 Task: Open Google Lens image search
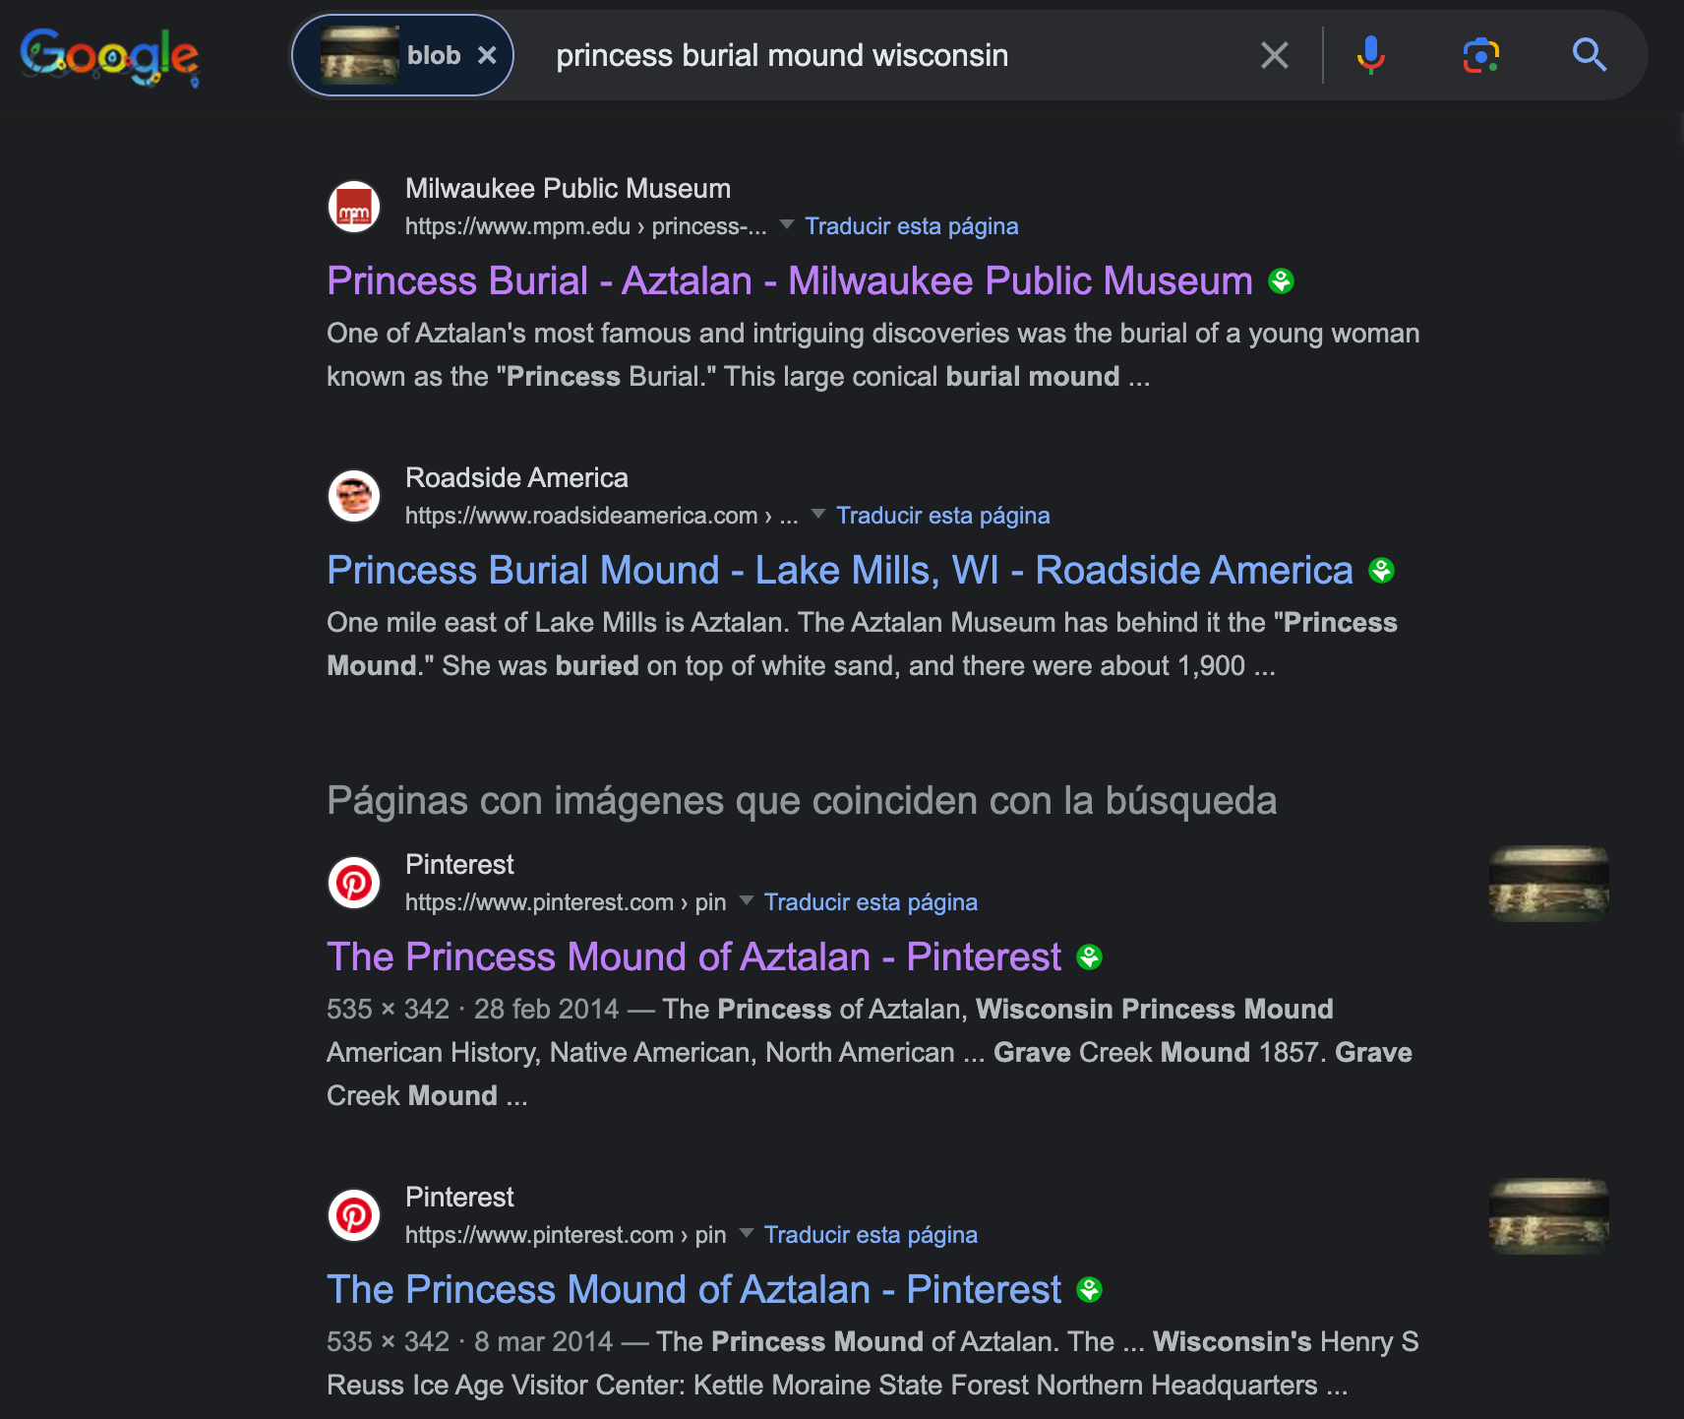point(1480,55)
